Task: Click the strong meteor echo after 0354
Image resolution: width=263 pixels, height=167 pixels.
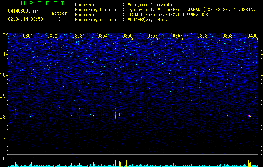Action: (x=116, y=115)
